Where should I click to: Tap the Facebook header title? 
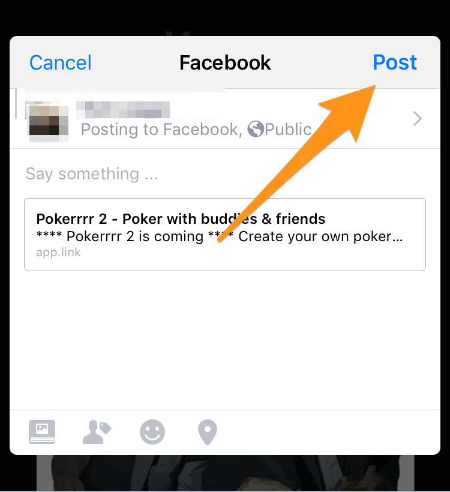[x=225, y=62]
